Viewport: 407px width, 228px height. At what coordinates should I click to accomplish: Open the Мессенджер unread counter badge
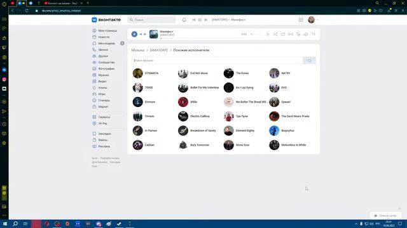[x=122, y=43]
